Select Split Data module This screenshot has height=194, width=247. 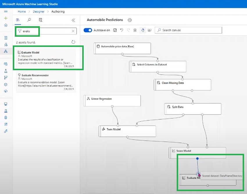[193, 109]
